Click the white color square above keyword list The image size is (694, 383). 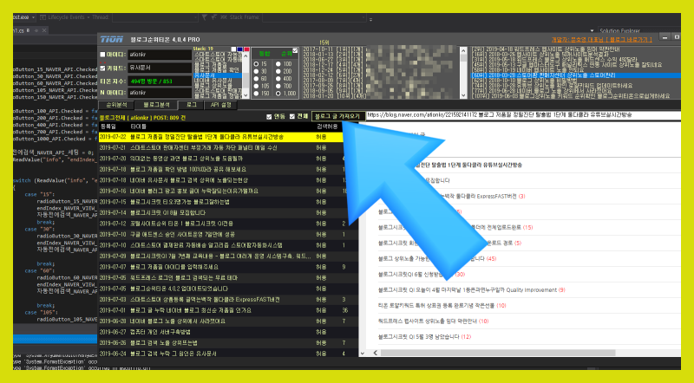coord(233,49)
